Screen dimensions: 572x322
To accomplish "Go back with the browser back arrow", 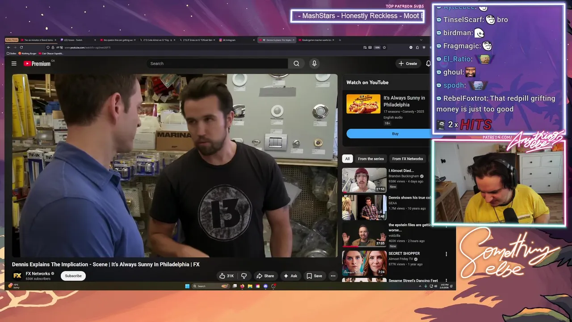I will pos(8,47).
